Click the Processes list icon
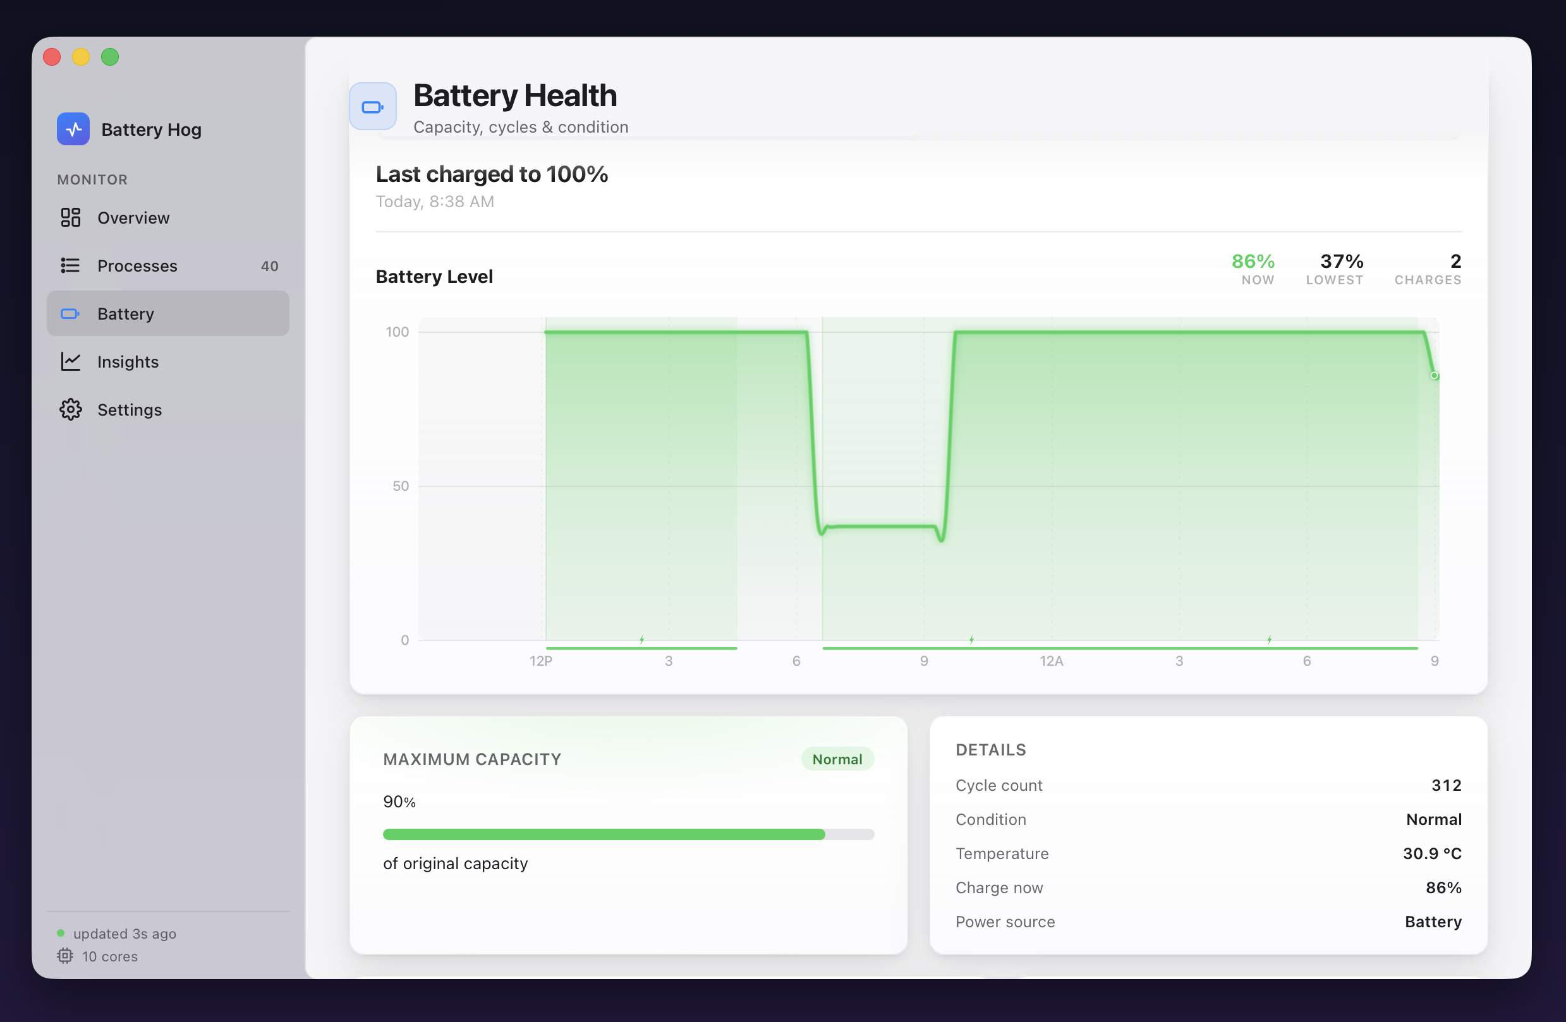1566x1022 pixels. point(70,266)
